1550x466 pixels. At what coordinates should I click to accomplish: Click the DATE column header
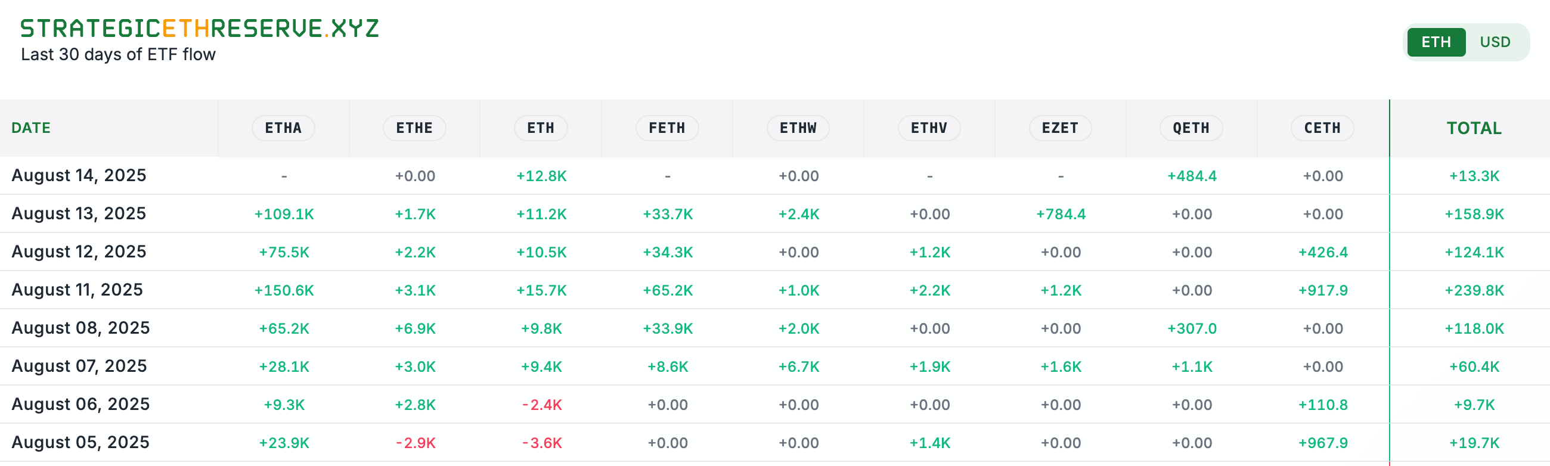coord(31,128)
